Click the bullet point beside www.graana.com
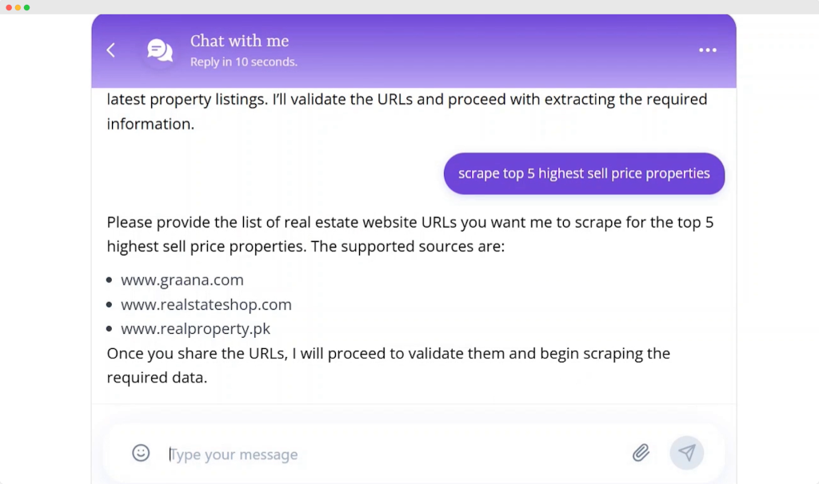The height and width of the screenshot is (484, 819). 109,281
